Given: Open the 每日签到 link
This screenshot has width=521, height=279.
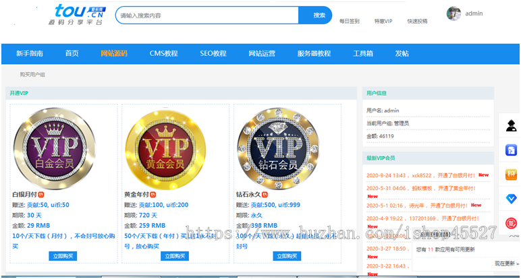Looking at the screenshot, I should coord(349,22).
